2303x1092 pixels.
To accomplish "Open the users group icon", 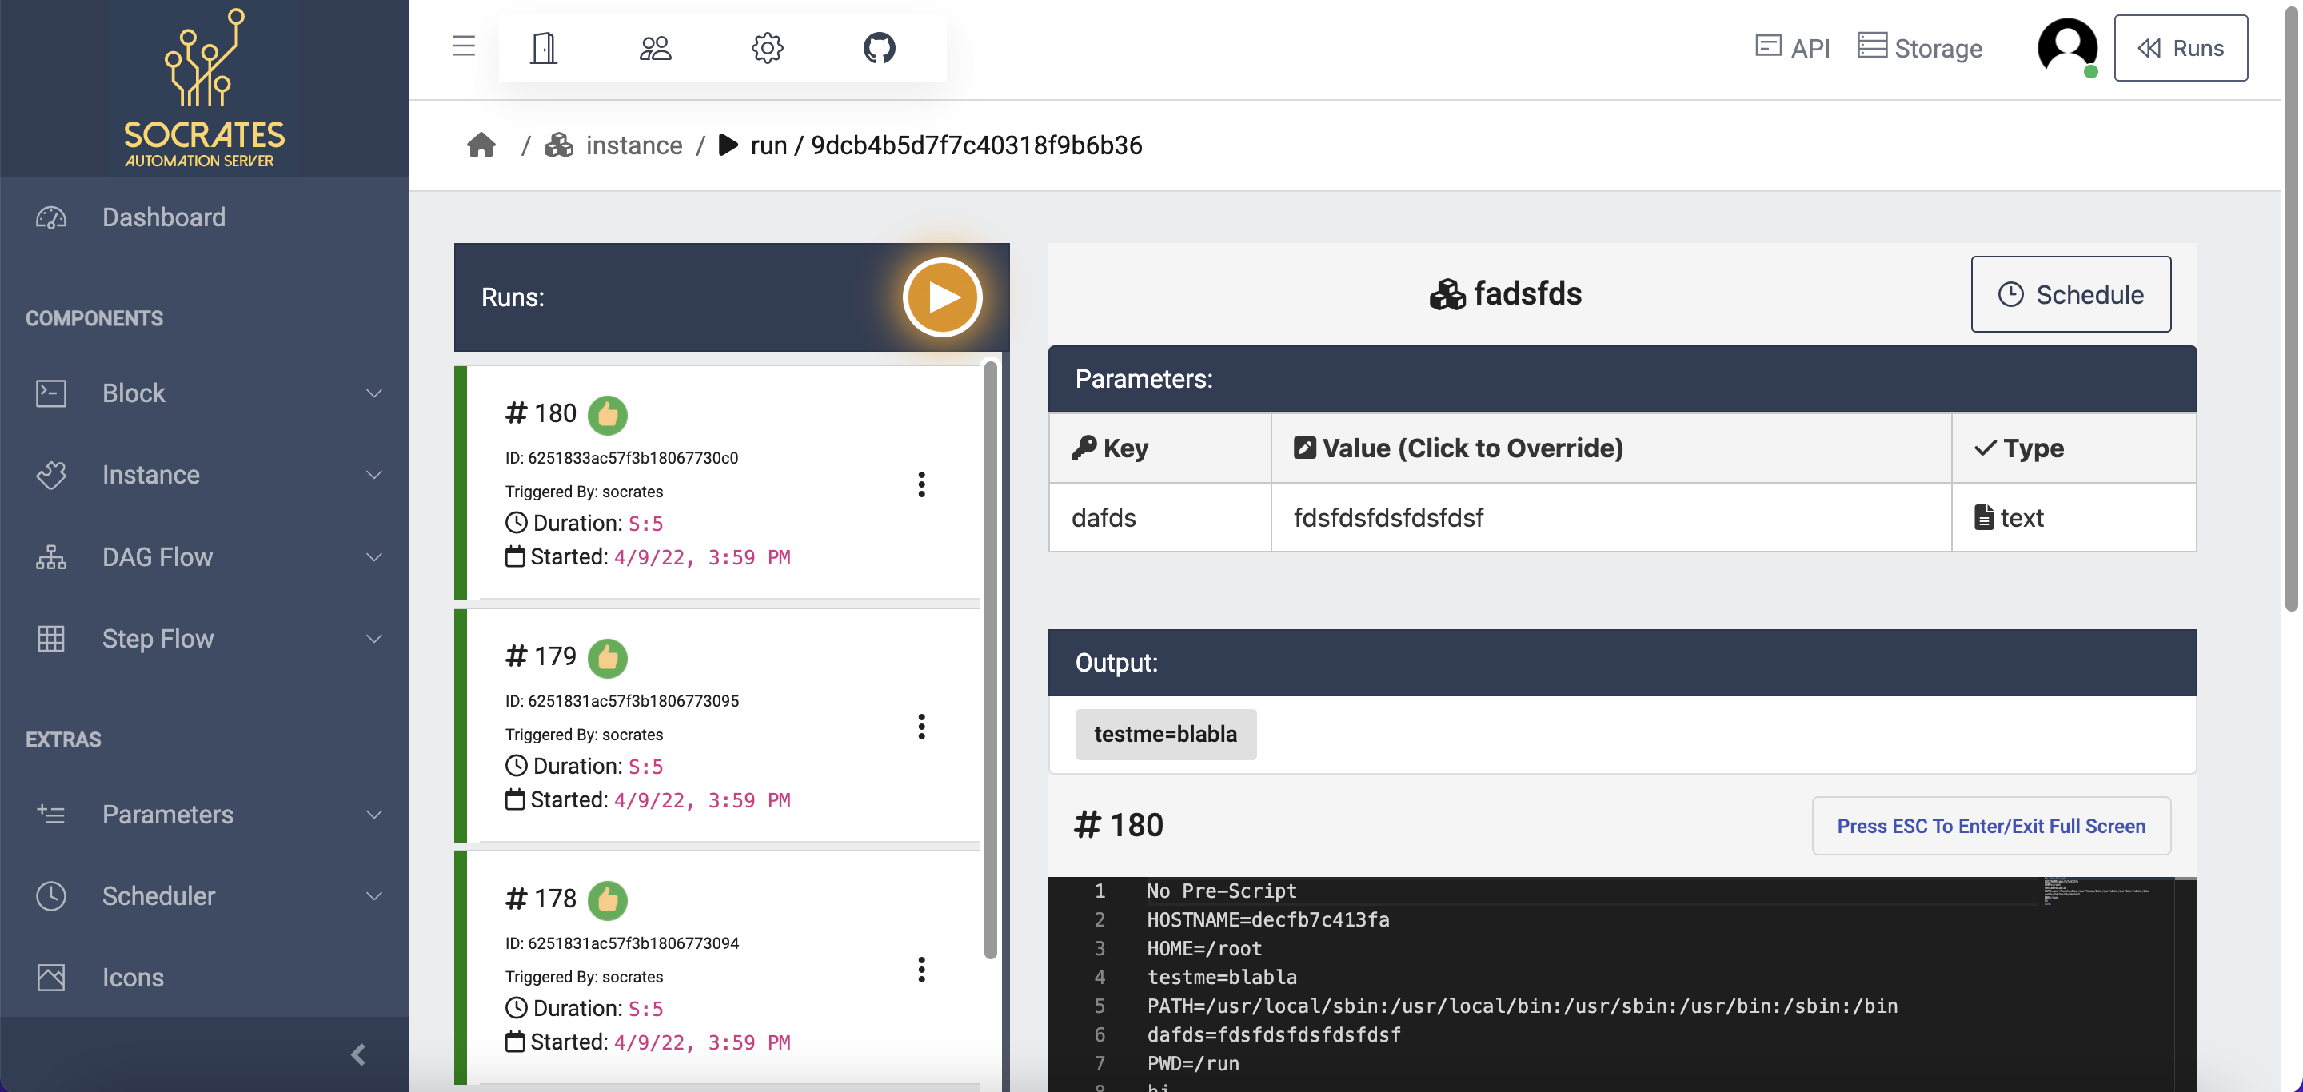I will pos(654,47).
